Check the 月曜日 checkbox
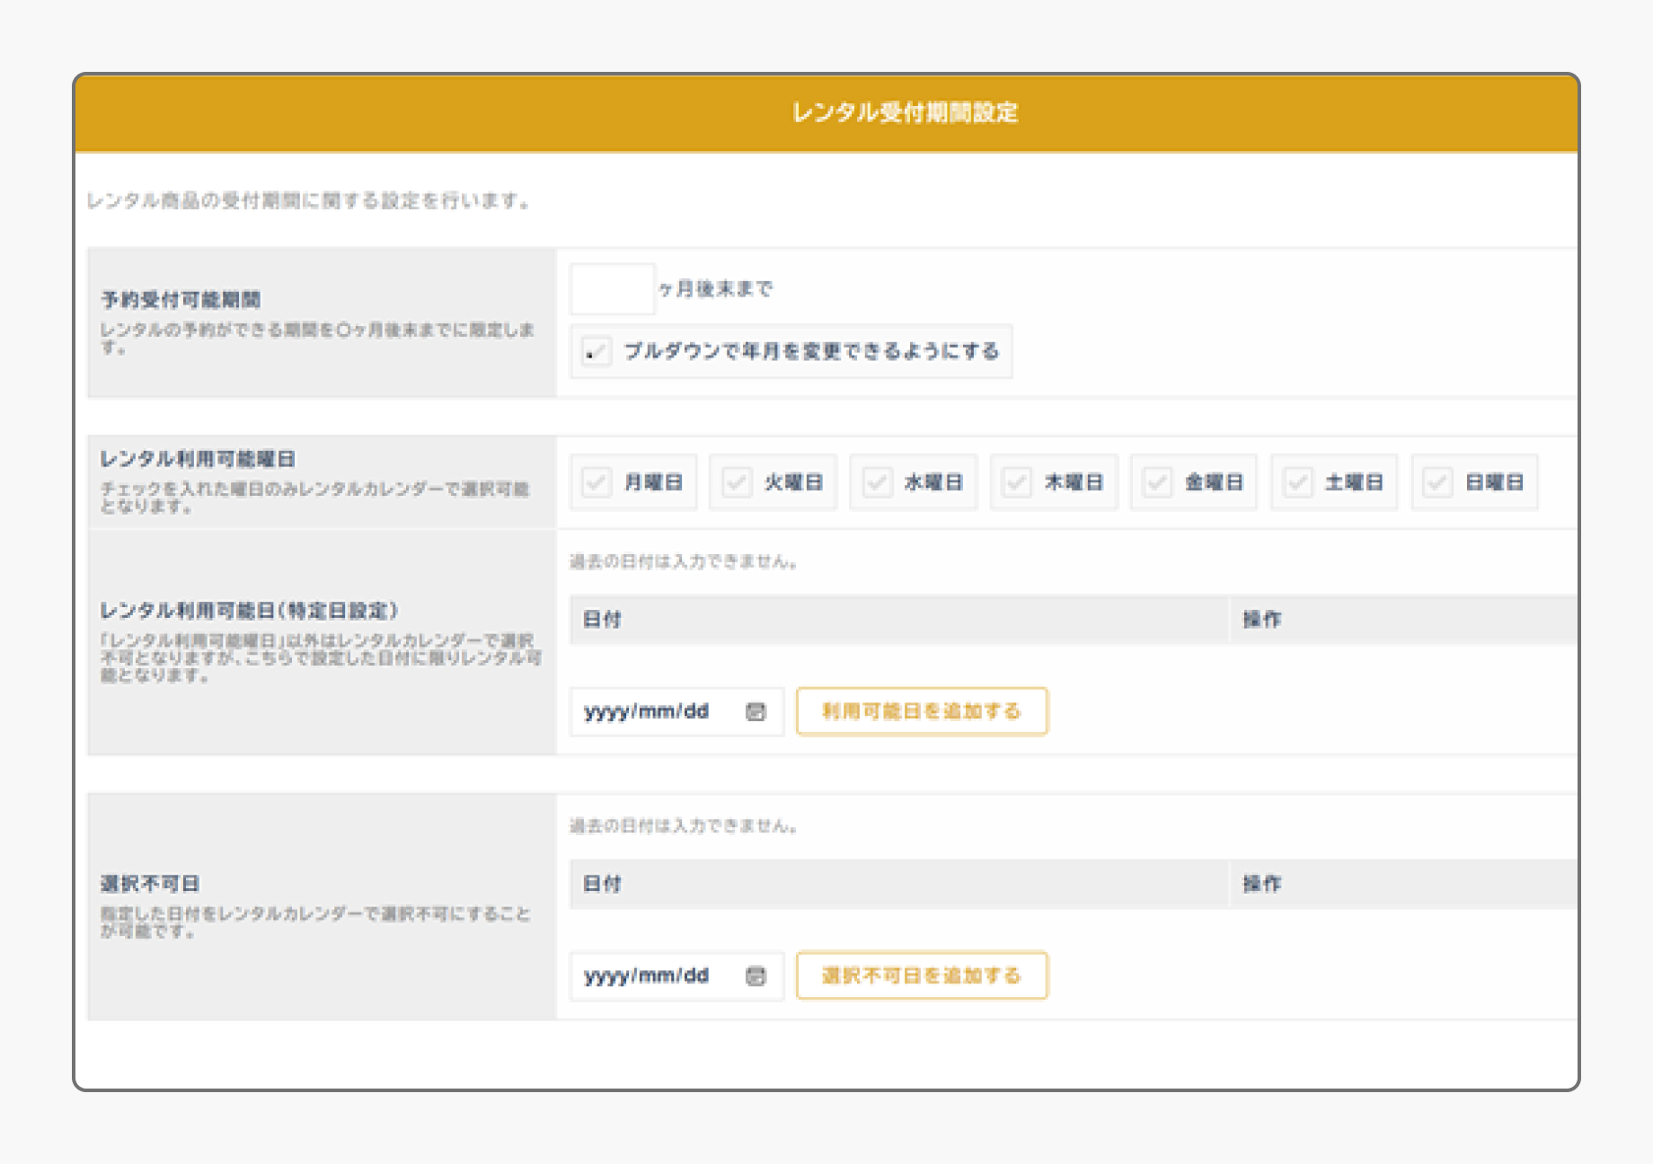This screenshot has height=1164, width=1653. 597,482
